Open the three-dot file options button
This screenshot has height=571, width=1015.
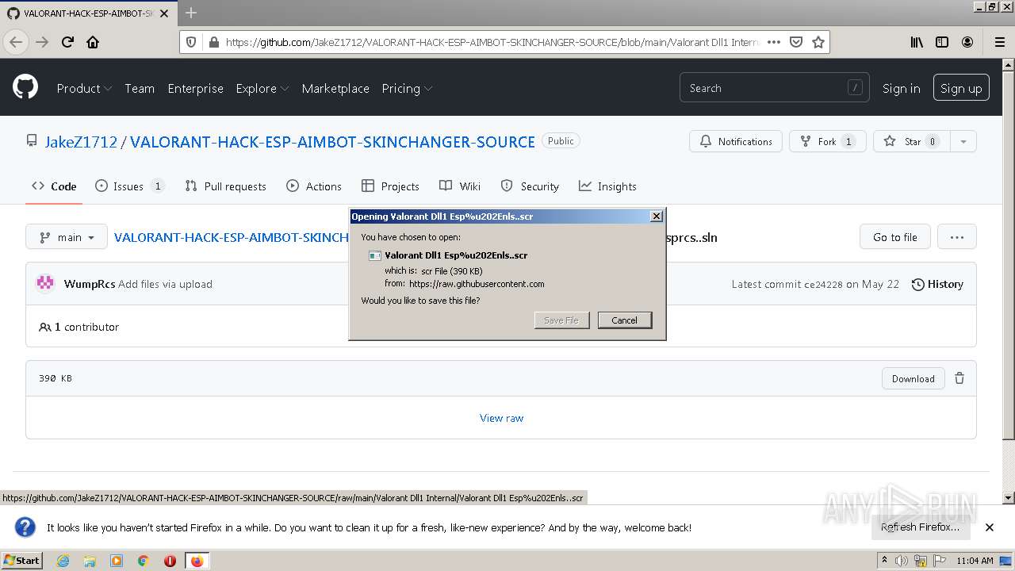(x=956, y=237)
